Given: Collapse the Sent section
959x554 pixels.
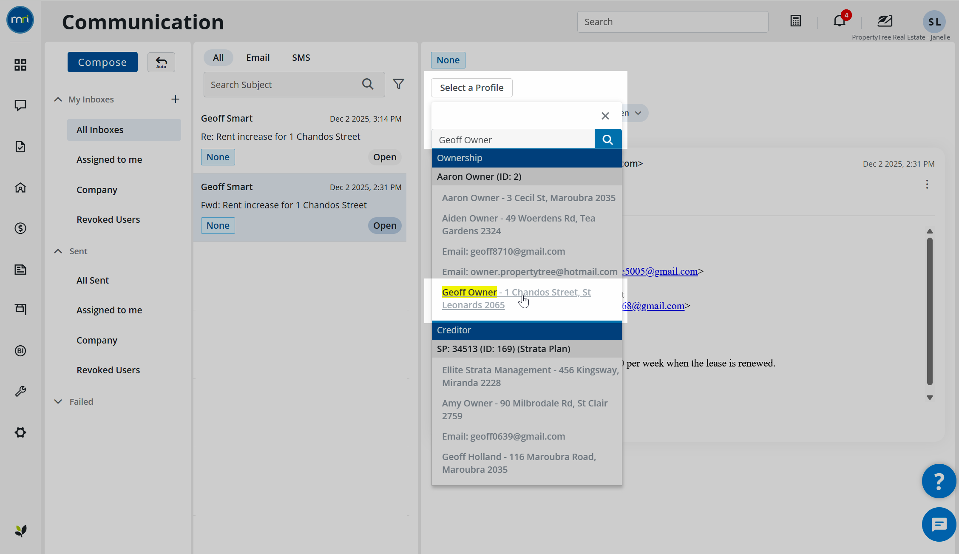Looking at the screenshot, I should 58,251.
